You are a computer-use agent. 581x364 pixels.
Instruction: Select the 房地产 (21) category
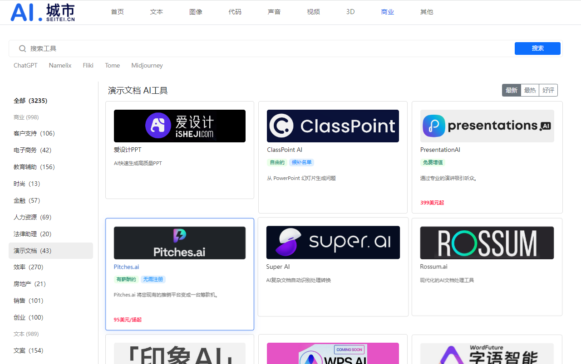(30, 284)
